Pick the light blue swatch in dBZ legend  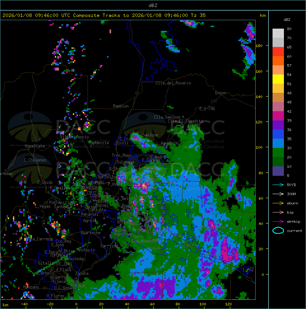278,143
